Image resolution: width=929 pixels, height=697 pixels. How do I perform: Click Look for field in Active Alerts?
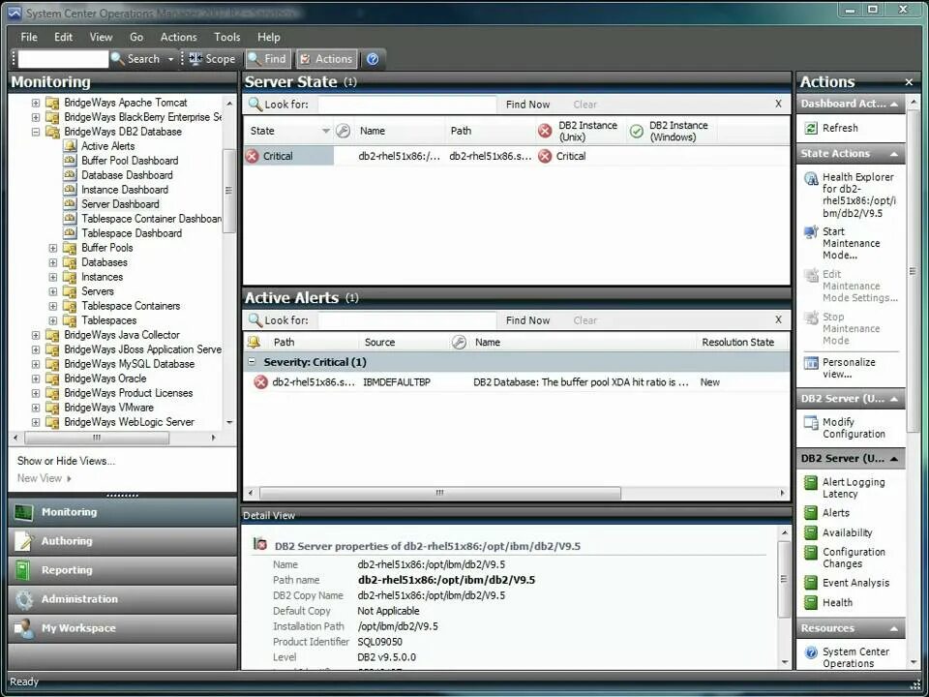407,320
